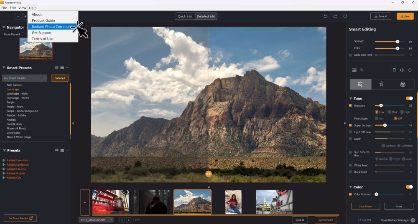Open Presets panel more options menu
The image size is (418, 224).
pyautogui.click(x=68, y=150)
